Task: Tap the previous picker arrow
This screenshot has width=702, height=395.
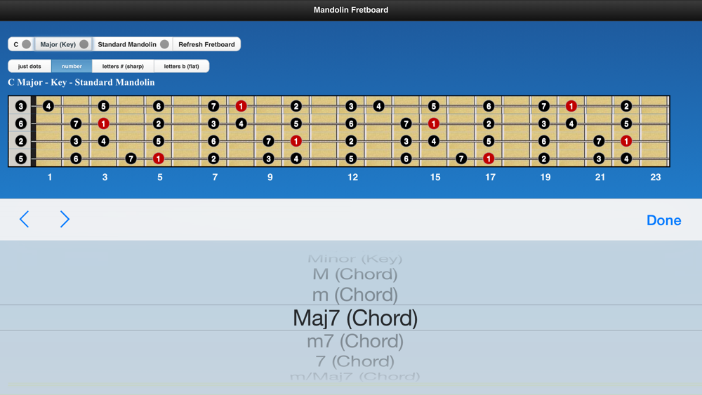Action: [24, 219]
